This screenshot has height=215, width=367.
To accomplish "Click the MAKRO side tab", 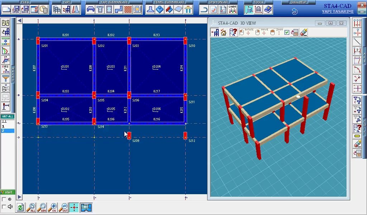I will [x=13, y=75].
